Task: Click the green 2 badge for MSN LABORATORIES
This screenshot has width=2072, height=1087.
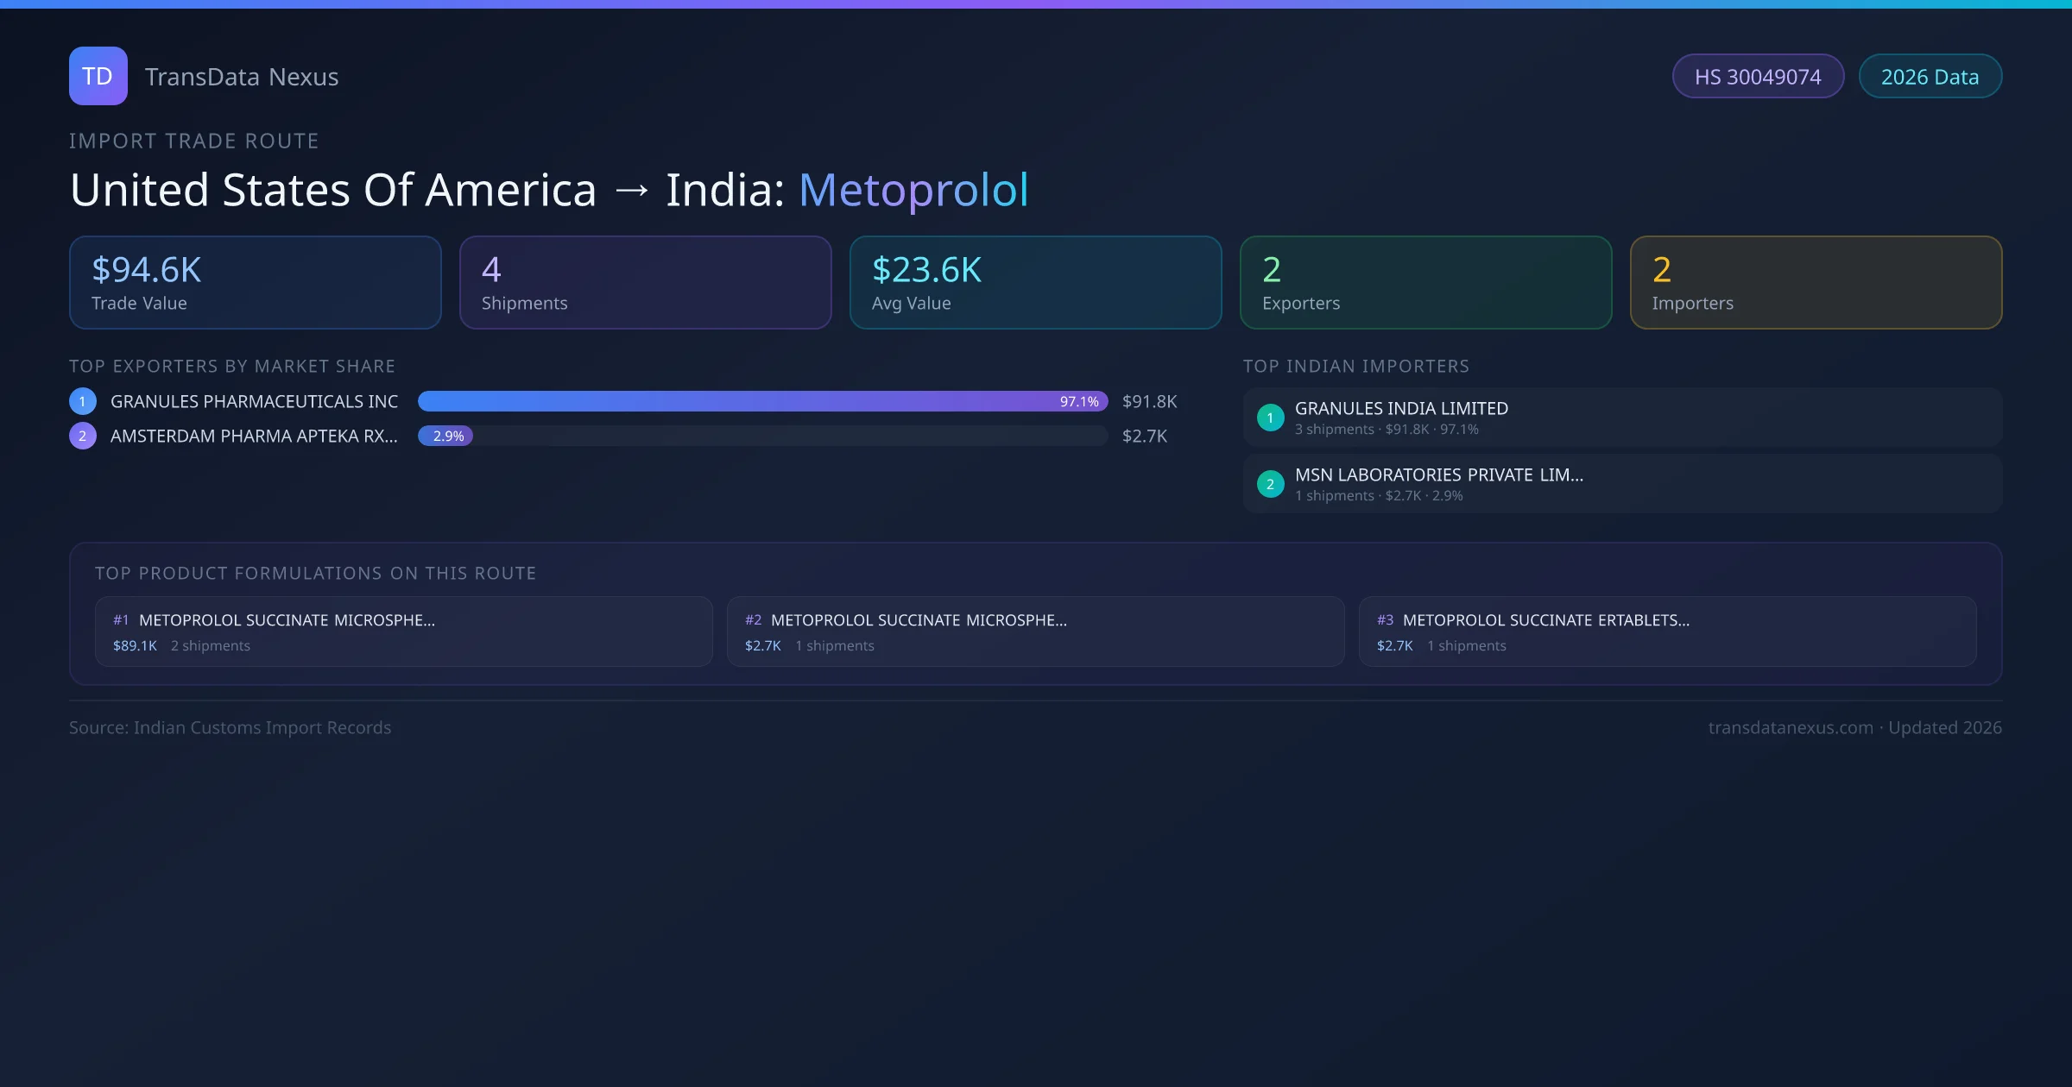Action: 1270,484
